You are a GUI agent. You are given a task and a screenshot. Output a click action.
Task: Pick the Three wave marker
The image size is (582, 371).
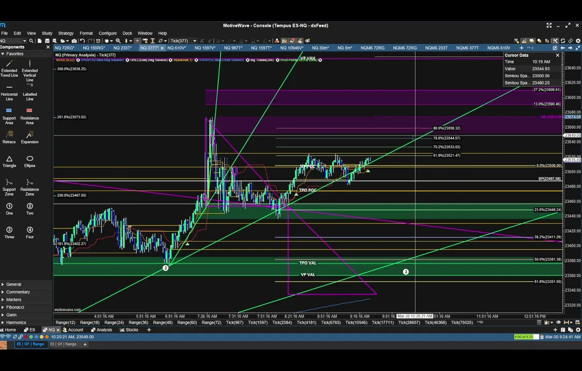9,232
